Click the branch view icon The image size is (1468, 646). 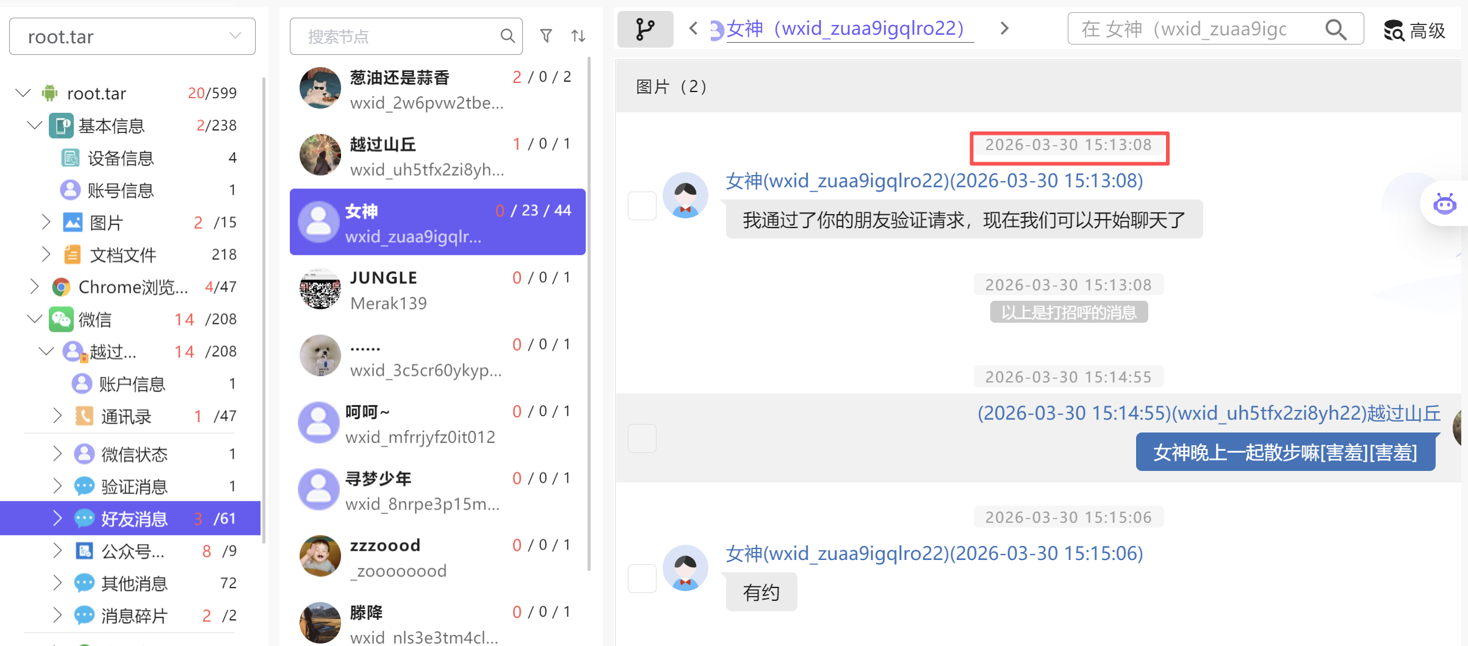(645, 29)
